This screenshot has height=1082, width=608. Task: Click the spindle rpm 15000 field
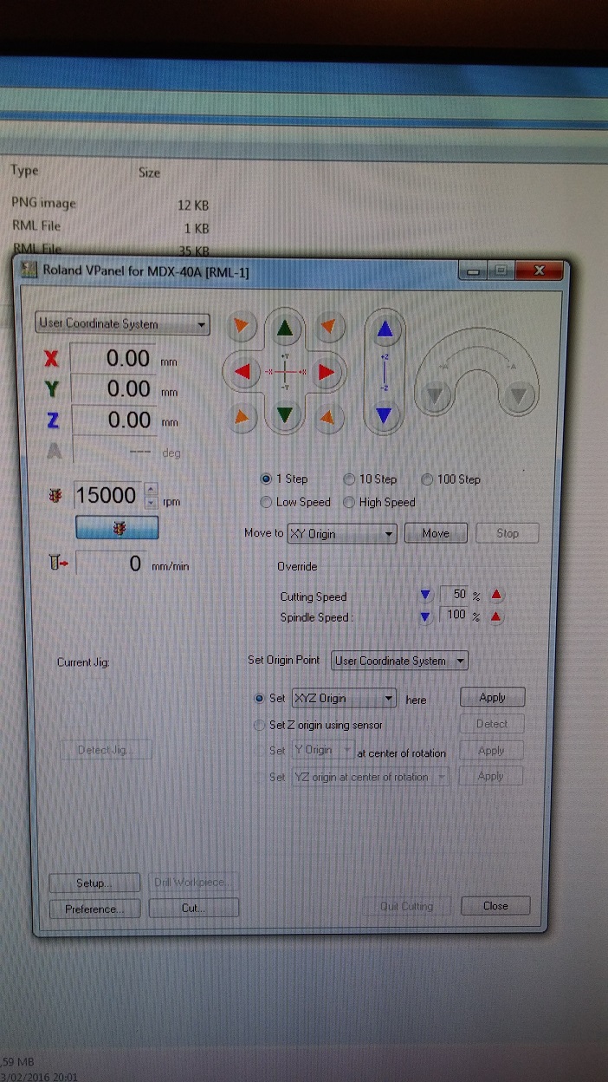[x=108, y=495]
